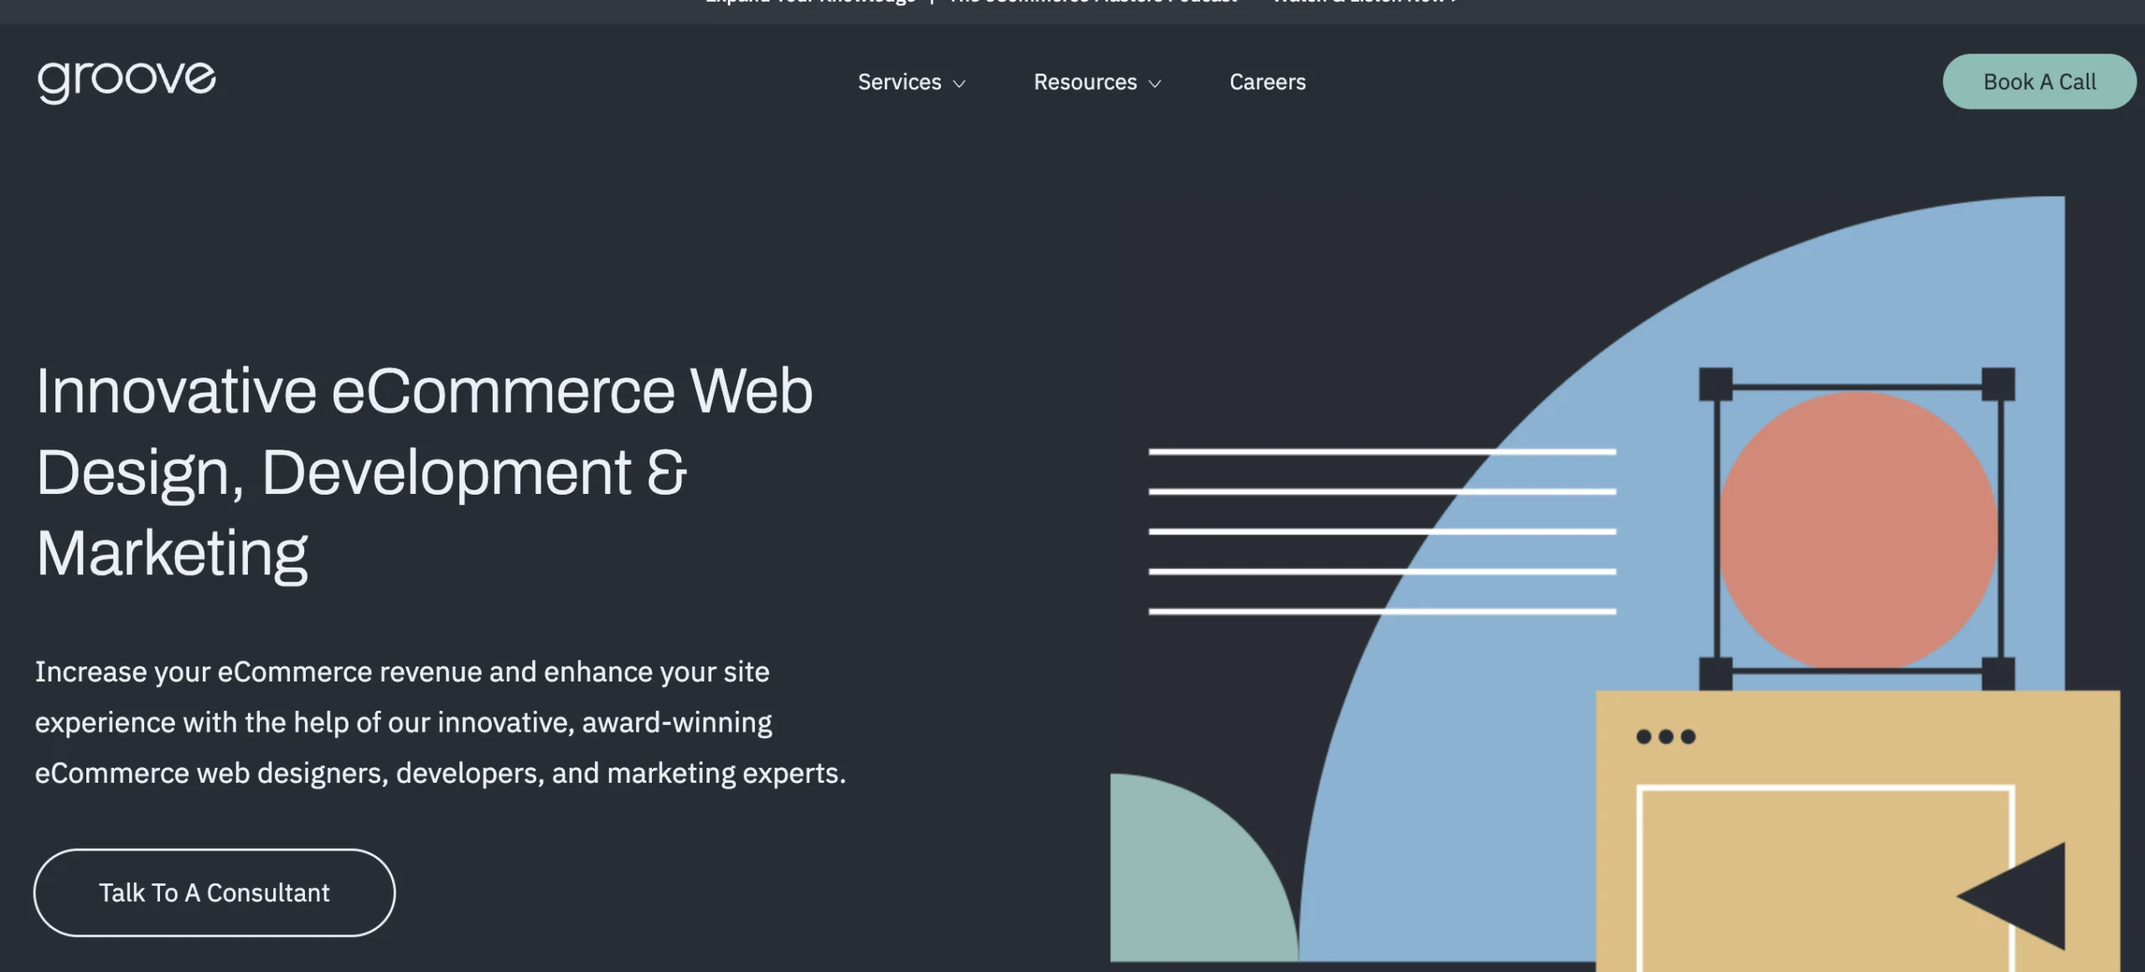
Task: Click bottom-left handle of selection frame
Action: click(x=1715, y=674)
